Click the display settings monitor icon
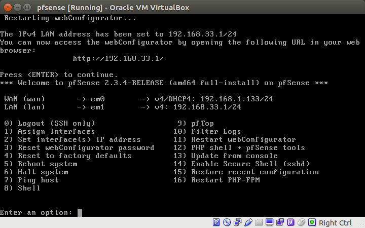The image size is (365, 228). click(x=269, y=222)
